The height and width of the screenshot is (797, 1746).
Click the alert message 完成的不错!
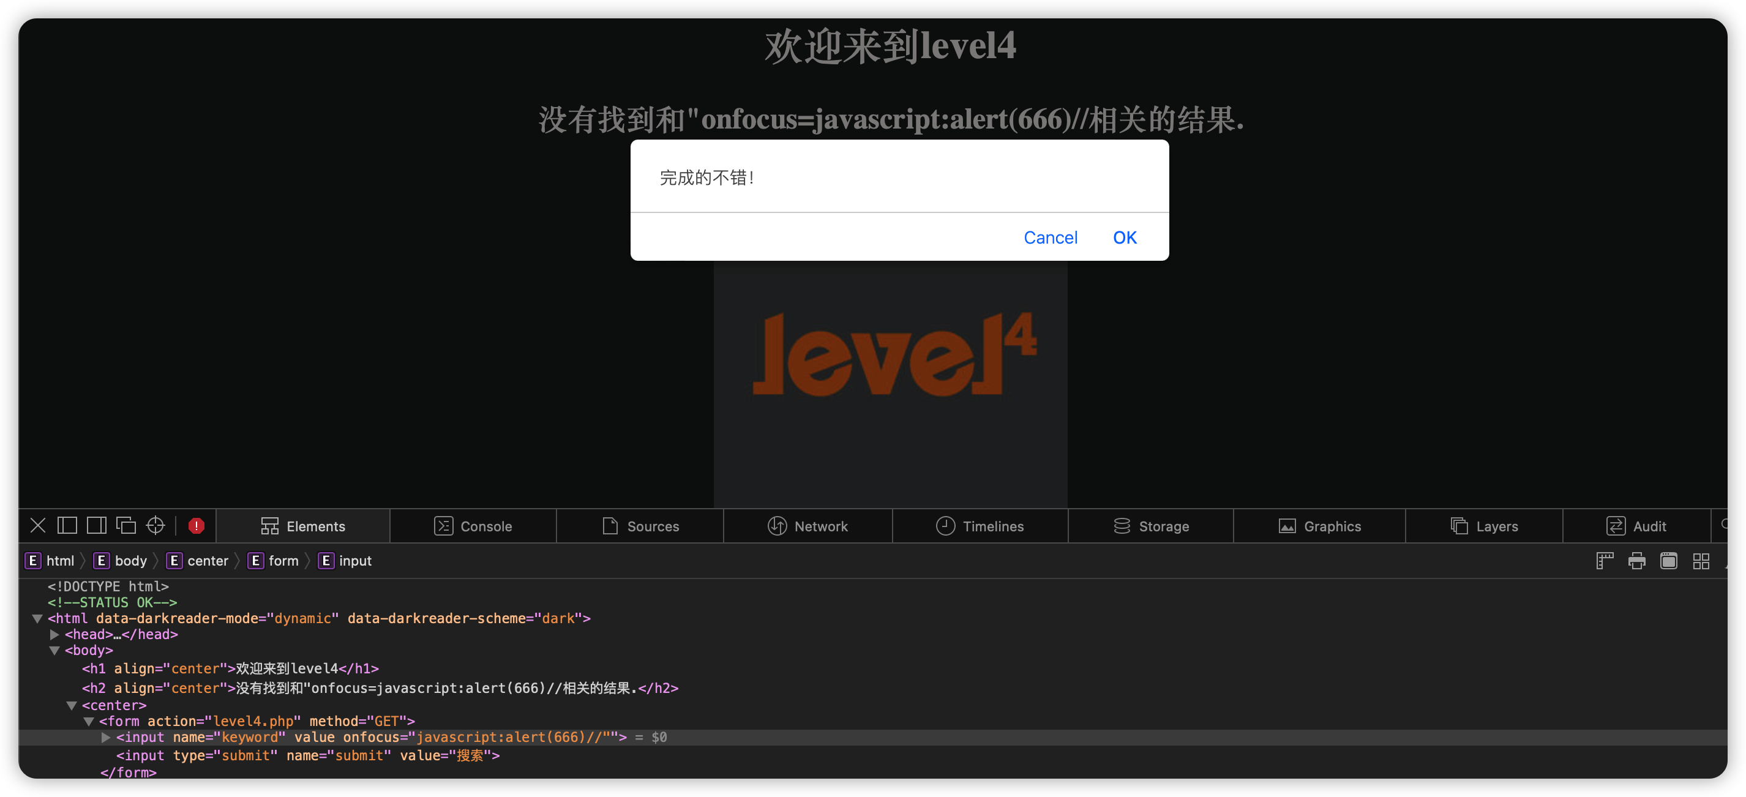click(707, 178)
